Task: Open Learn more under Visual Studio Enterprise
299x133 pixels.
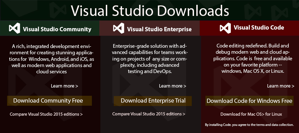Action: coord(173,86)
